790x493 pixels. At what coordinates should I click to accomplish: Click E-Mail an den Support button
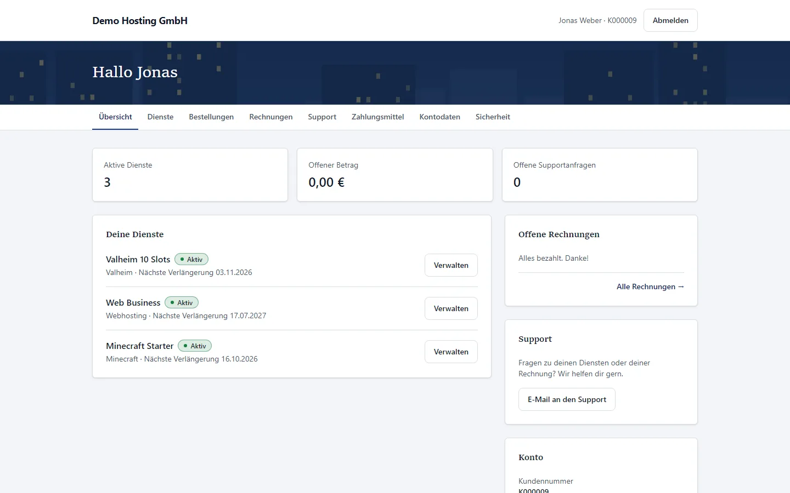(567, 399)
